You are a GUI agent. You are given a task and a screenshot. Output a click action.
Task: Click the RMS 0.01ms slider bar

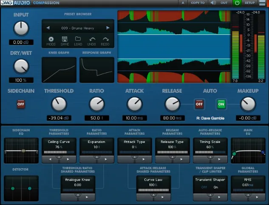click(248, 190)
